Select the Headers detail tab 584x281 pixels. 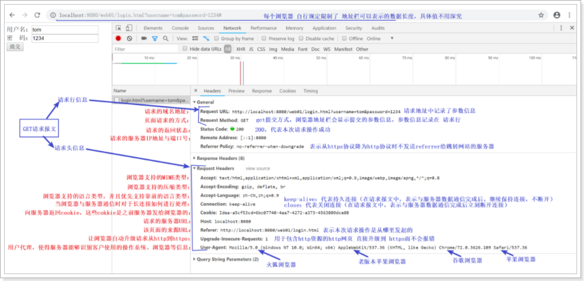pyautogui.click(x=212, y=91)
